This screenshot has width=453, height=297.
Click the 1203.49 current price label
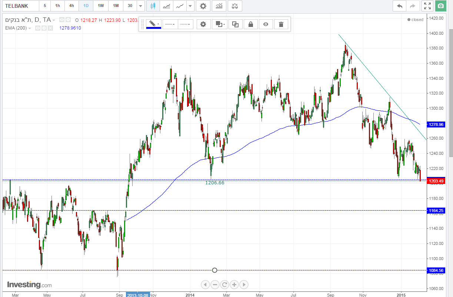(x=436, y=181)
